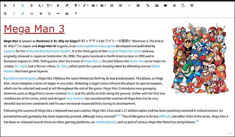Open the Mega Man 2 link

click(92, 61)
